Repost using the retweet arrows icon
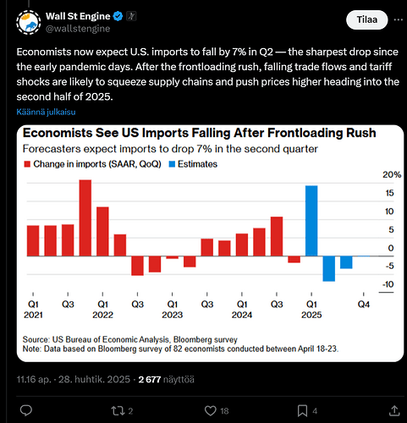The image size is (407, 423). tap(118, 411)
